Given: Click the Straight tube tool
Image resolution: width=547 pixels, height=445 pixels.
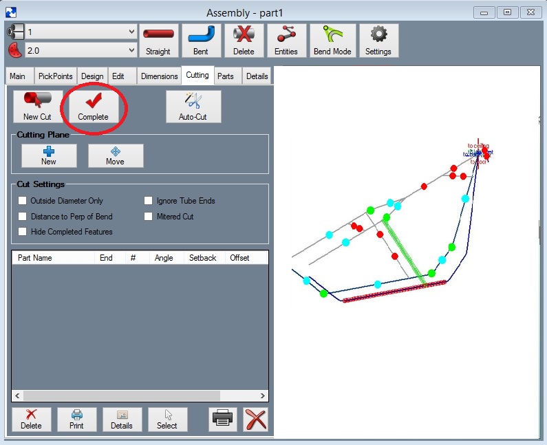Looking at the screenshot, I should [158, 41].
